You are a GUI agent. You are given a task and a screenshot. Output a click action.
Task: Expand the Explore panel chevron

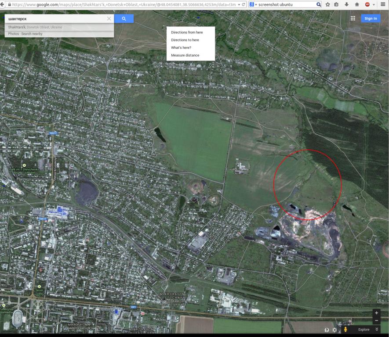coord(377,330)
